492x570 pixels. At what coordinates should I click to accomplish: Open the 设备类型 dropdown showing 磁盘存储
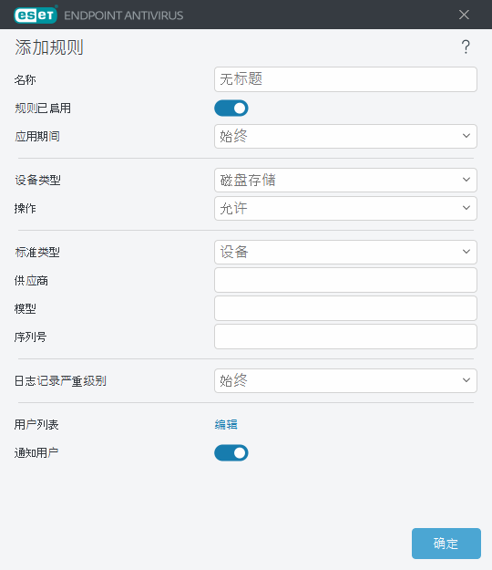(345, 180)
